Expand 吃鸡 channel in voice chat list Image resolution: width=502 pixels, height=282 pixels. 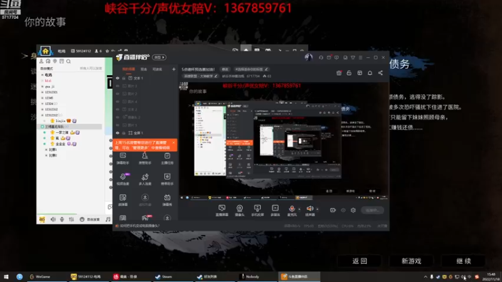pos(42,75)
